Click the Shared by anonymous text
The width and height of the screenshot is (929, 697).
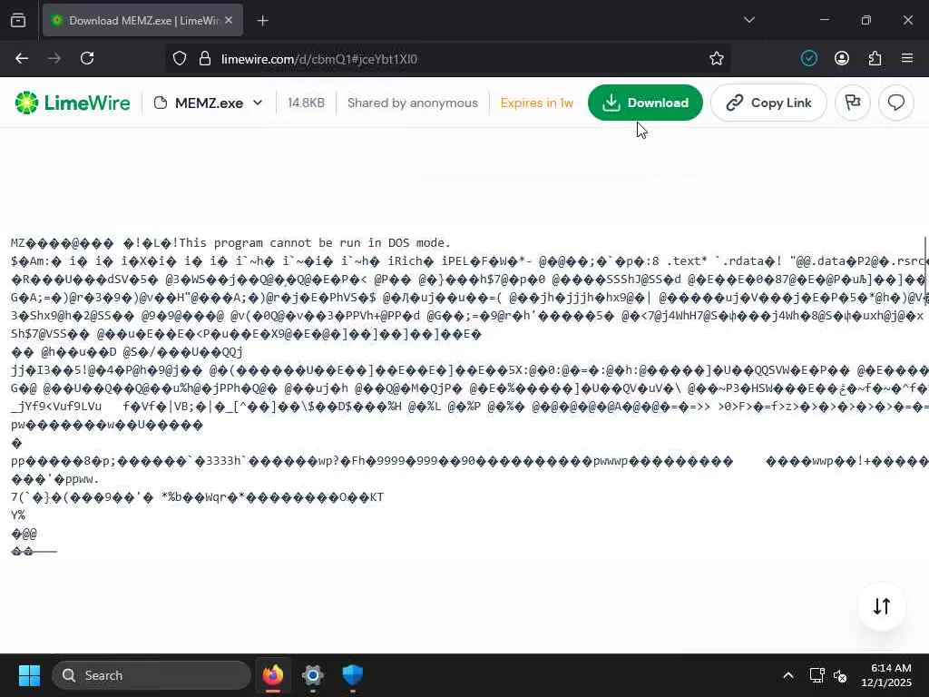pyautogui.click(x=413, y=103)
